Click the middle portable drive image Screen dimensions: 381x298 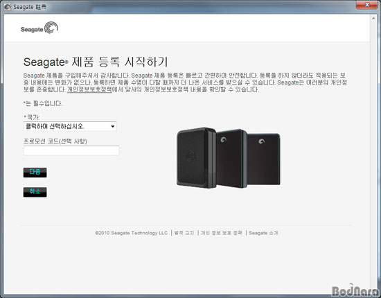point(231,159)
